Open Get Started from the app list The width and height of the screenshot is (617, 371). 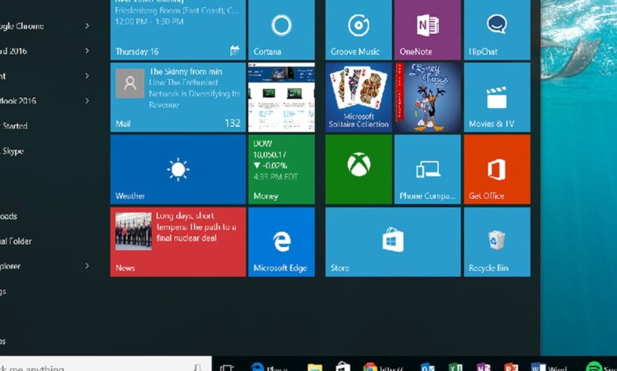pyautogui.click(x=13, y=126)
